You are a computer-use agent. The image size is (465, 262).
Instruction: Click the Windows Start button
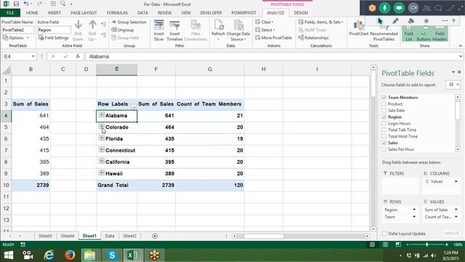tap(9, 255)
